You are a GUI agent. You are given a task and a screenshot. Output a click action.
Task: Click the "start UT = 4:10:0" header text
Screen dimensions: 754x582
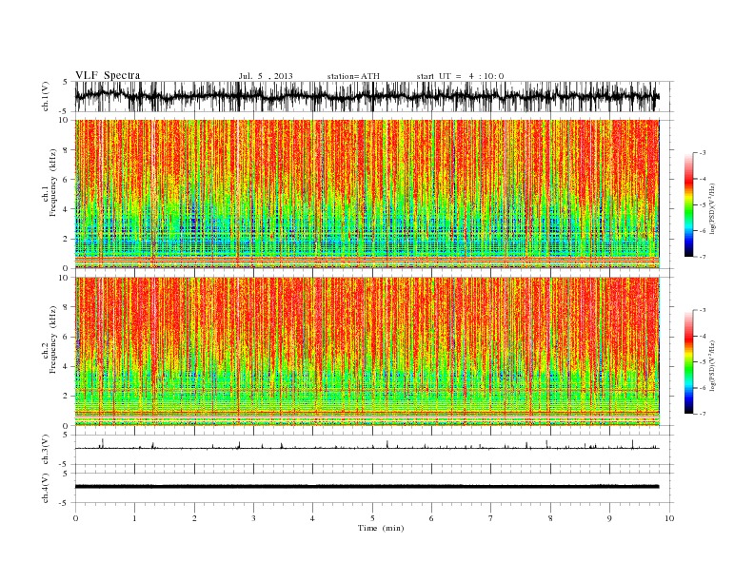point(461,76)
